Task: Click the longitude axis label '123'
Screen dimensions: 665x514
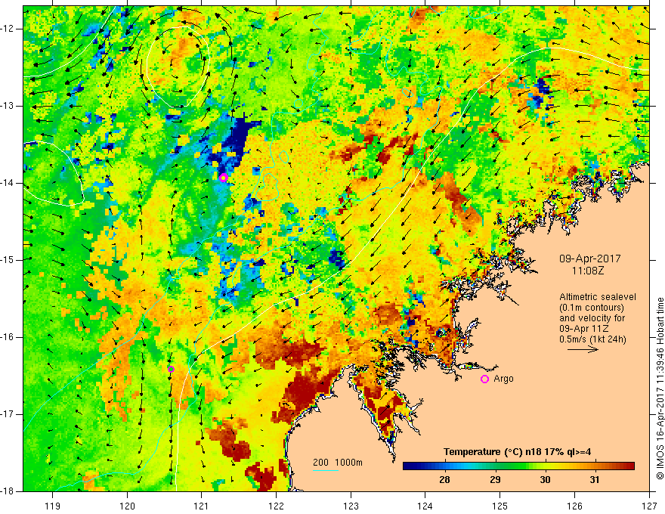Action: (351, 506)
